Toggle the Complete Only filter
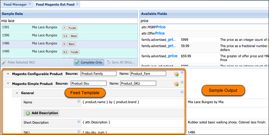This screenshot has width=269, height=135. (x=89, y=62)
